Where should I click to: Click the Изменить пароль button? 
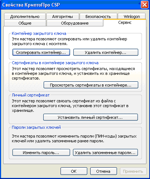click(41, 153)
